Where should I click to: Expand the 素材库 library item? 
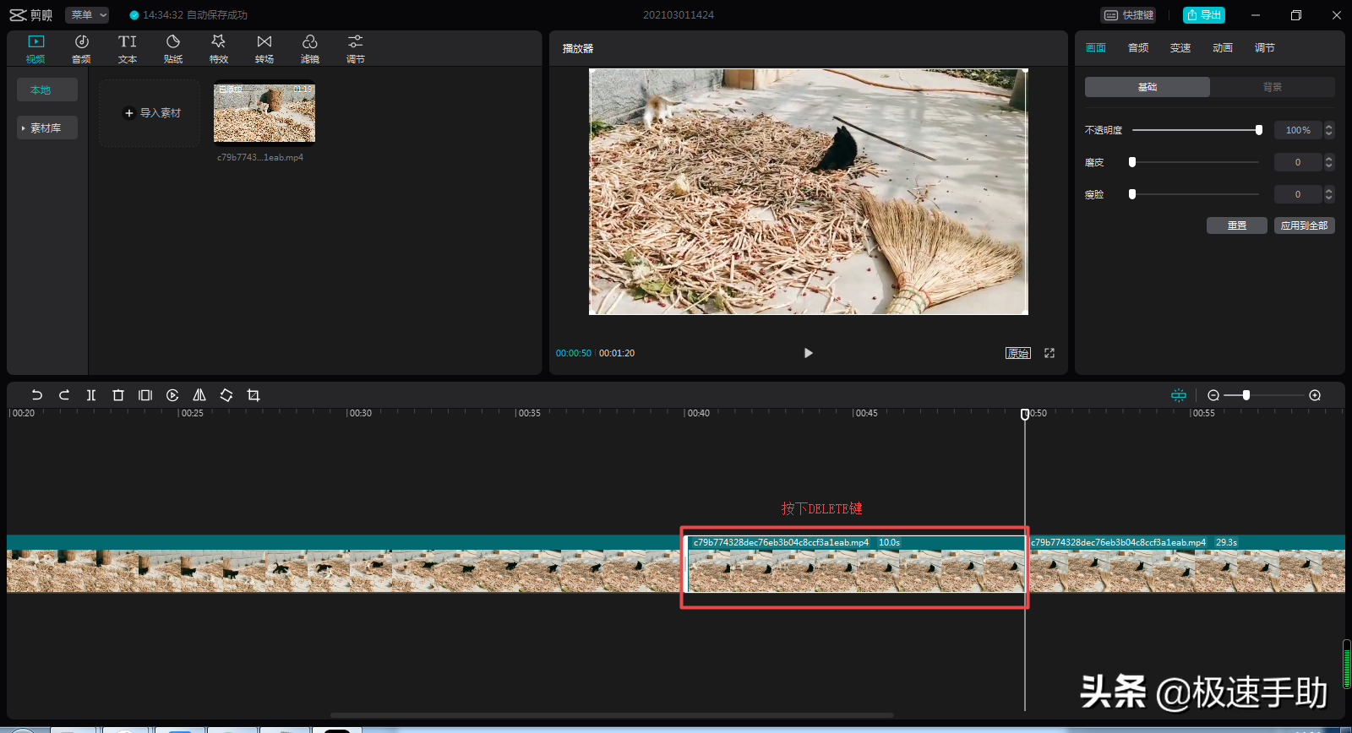(x=47, y=128)
